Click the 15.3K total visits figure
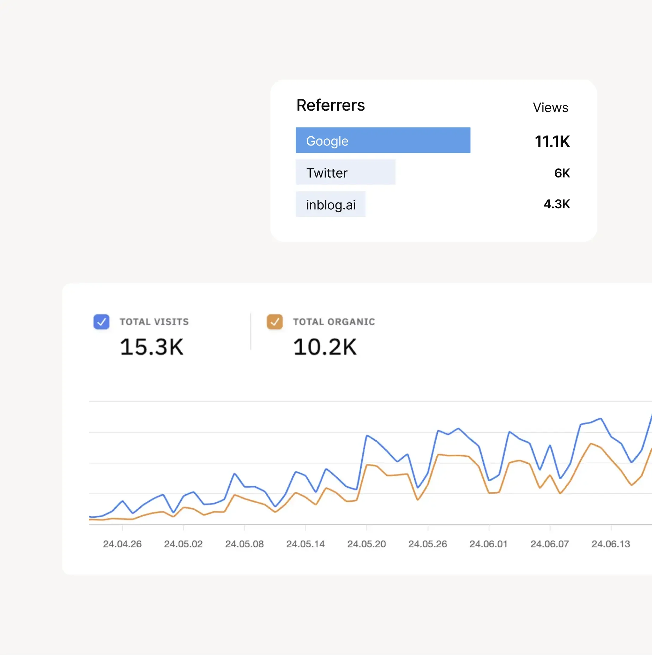This screenshot has height=655, width=652. 152,347
